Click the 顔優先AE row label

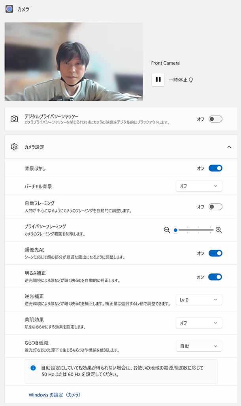[35, 250]
